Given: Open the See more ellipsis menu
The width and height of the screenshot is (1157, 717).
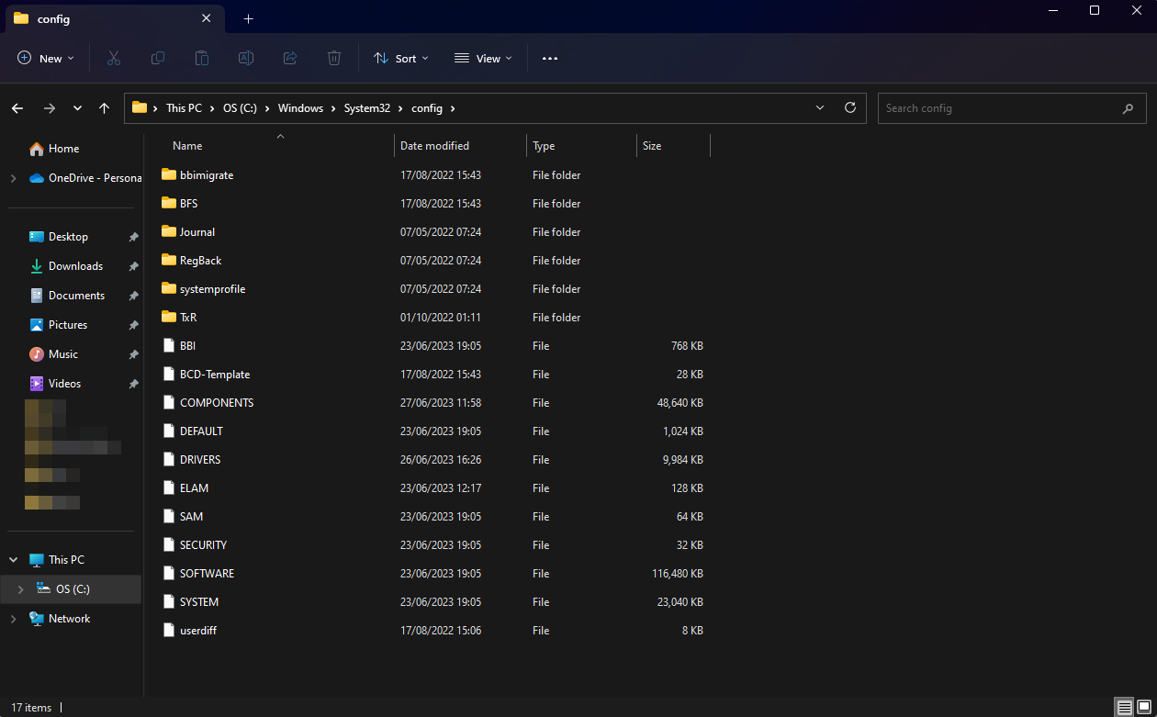Looking at the screenshot, I should (x=550, y=58).
